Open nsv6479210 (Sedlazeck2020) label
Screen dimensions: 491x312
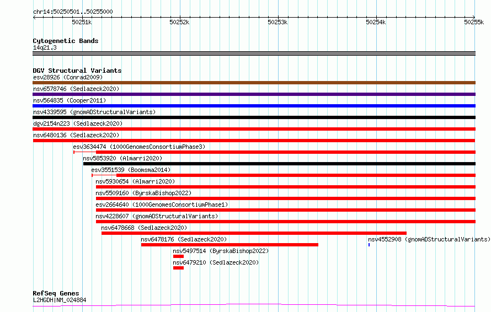click(x=216, y=262)
